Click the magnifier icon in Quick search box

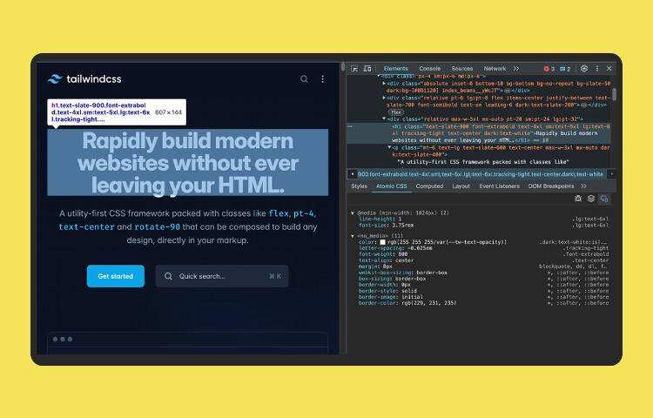tap(168, 276)
